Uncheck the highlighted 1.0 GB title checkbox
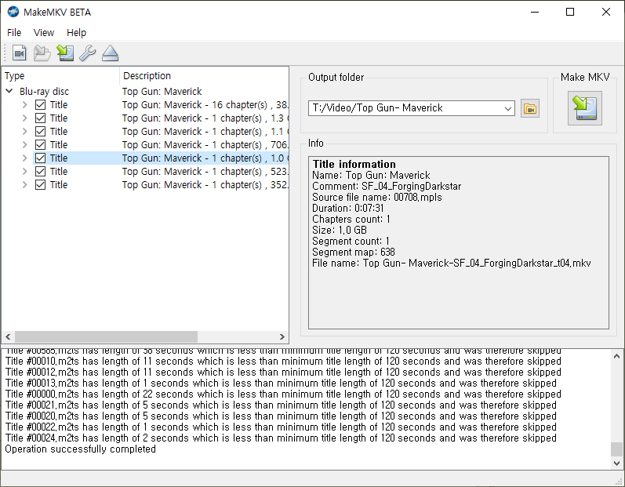The height and width of the screenshot is (487, 625). 40,158
